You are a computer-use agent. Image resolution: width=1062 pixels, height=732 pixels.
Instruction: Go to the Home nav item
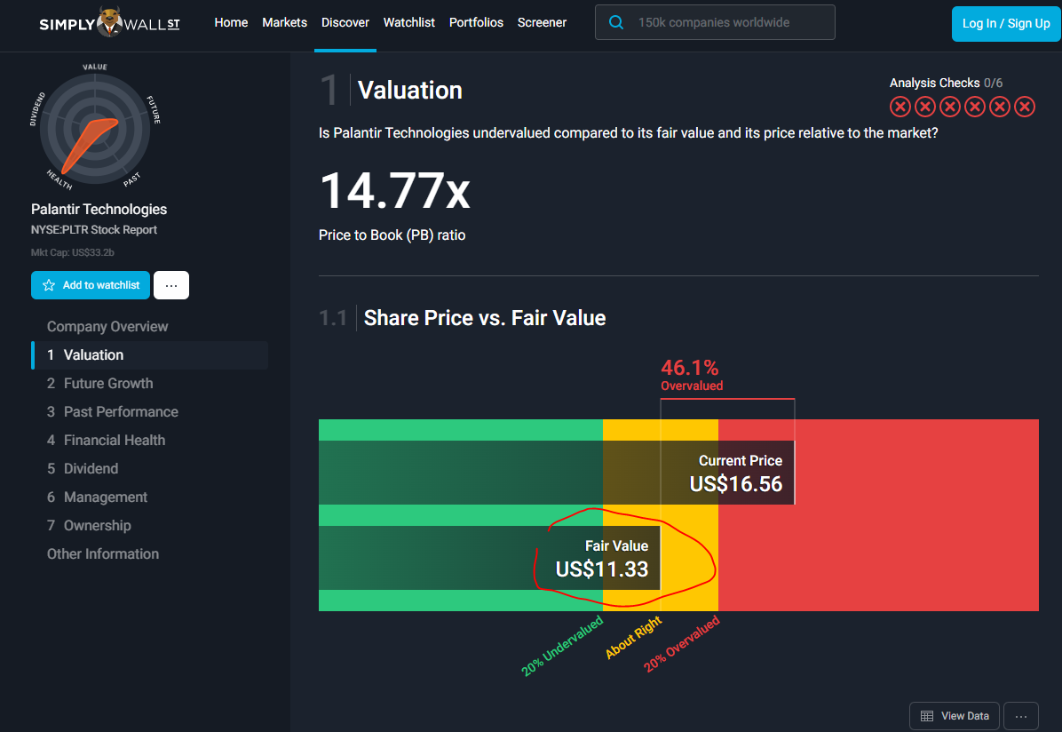231,22
